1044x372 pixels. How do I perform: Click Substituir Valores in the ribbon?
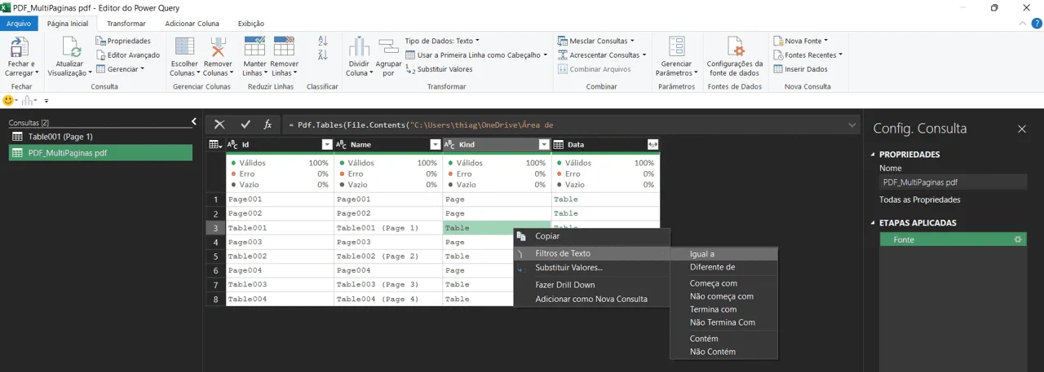(x=439, y=69)
